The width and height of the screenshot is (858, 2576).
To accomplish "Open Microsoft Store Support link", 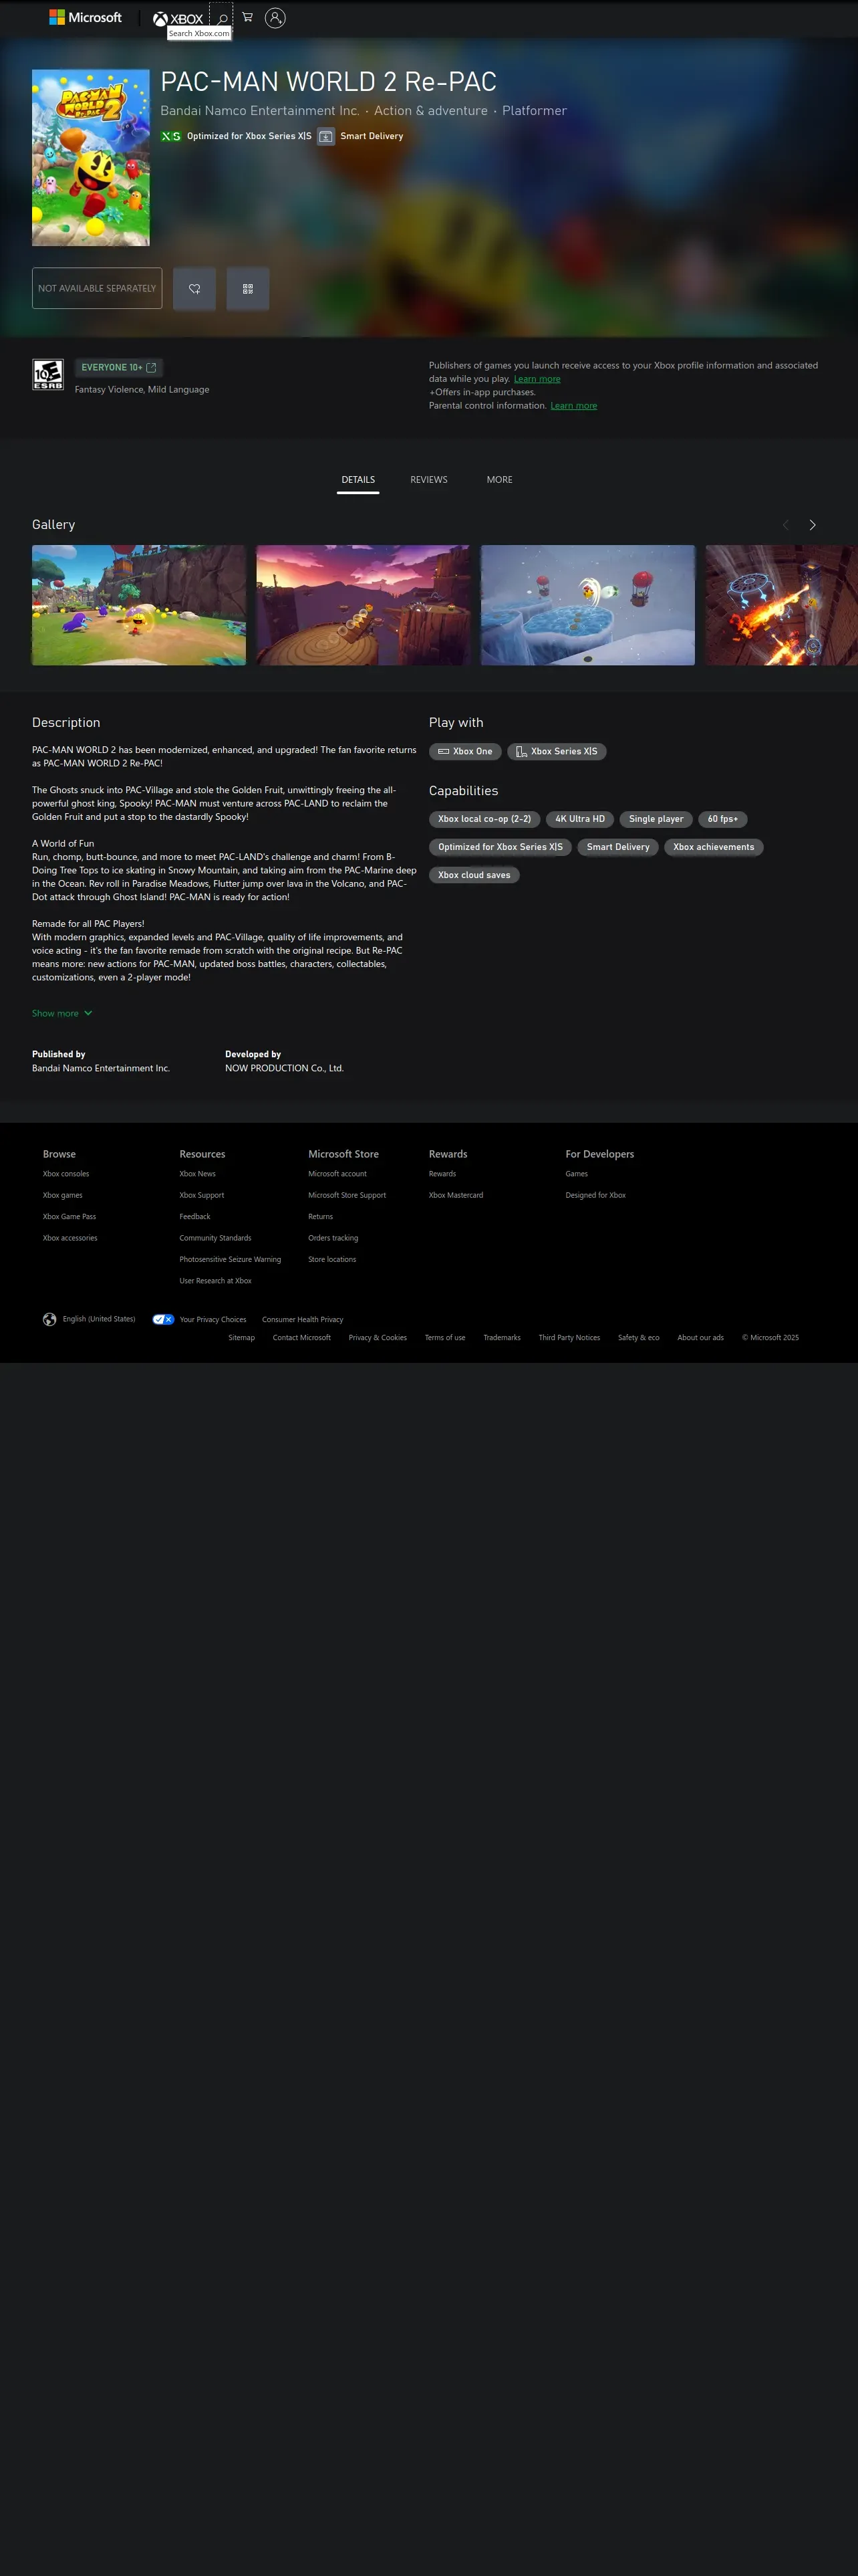I will click(x=347, y=1195).
